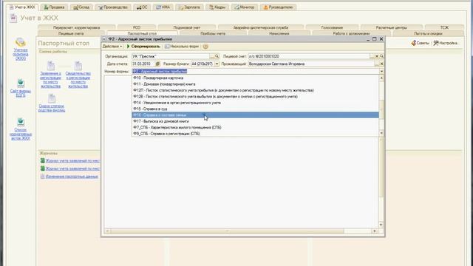This screenshot has height=266, width=473.
Task: Select Ф12П - Листок статистического учета прибытия
Action: 255,90
